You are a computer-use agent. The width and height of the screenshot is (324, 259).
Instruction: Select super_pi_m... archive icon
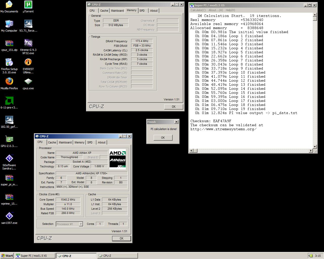pyautogui.click(x=9, y=180)
